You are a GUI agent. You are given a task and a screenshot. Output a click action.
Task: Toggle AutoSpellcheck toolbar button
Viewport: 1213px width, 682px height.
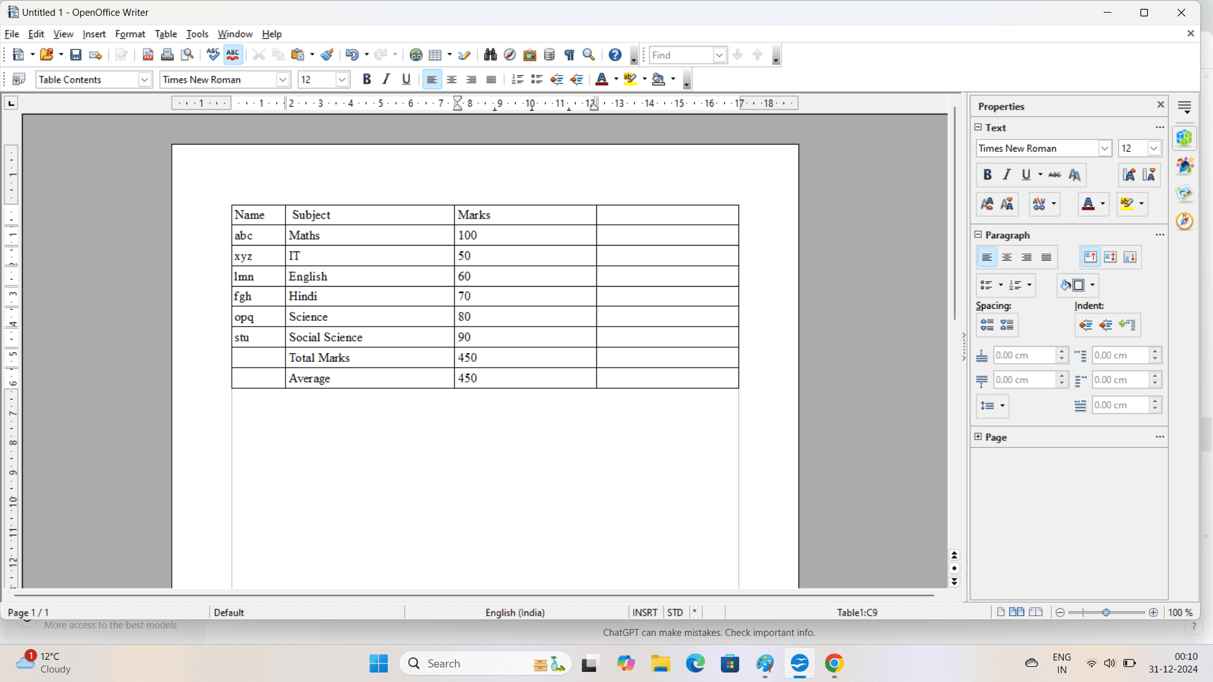coord(233,55)
